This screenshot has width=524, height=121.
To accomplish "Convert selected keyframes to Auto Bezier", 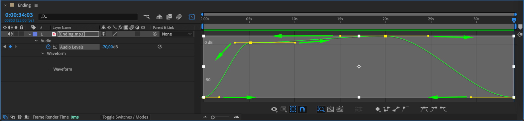I will (405, 109).
